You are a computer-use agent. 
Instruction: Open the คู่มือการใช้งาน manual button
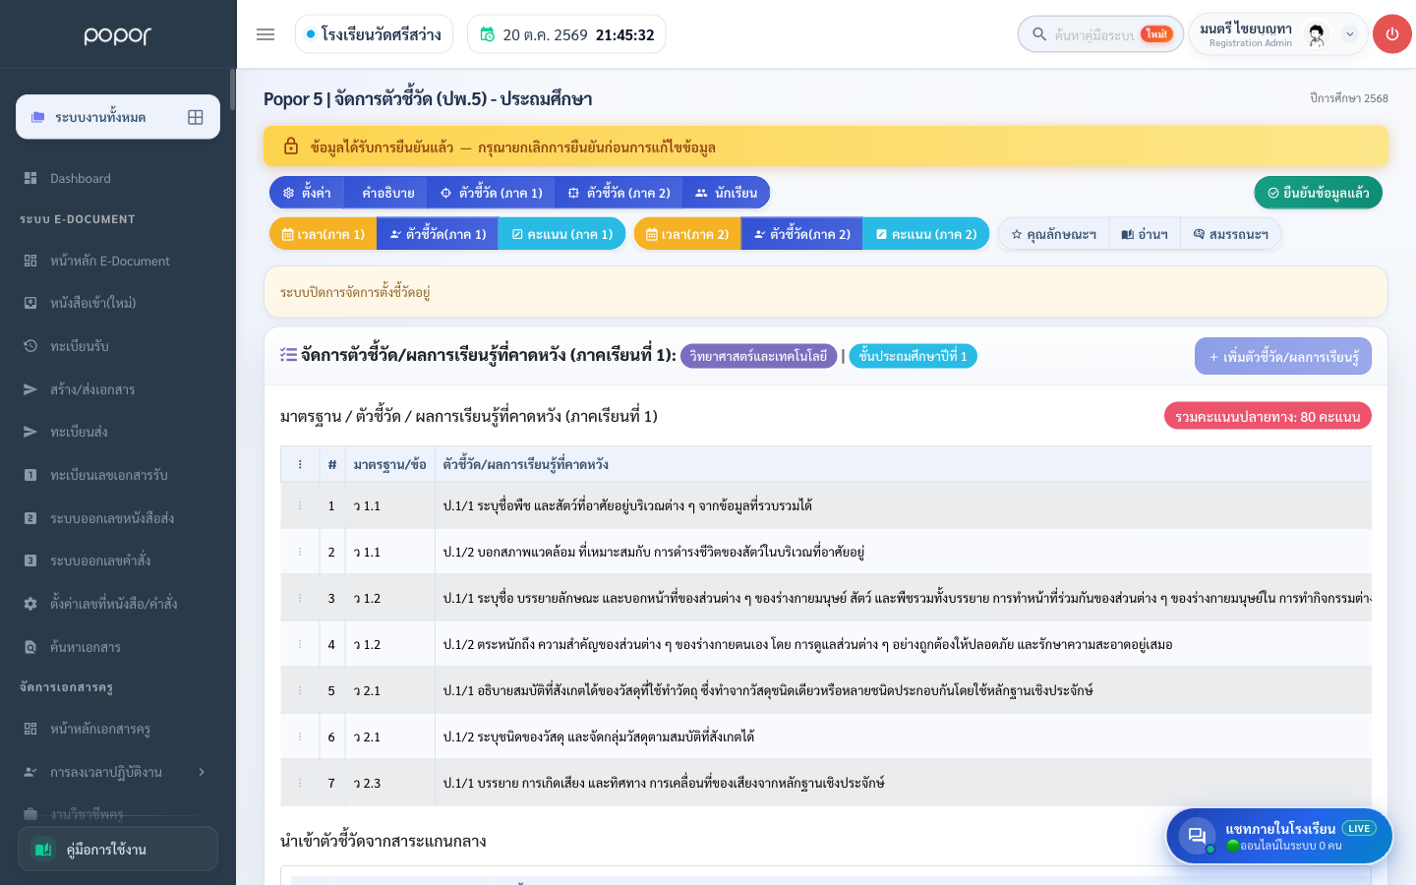118,849
